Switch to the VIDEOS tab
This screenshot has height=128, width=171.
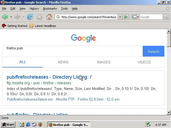(144, 62)
